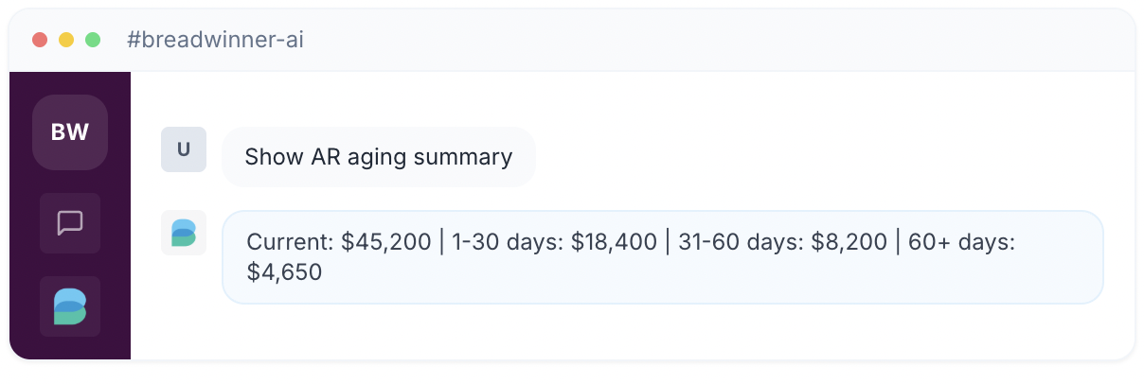Click the user avatar labeled U

[184, 149]
